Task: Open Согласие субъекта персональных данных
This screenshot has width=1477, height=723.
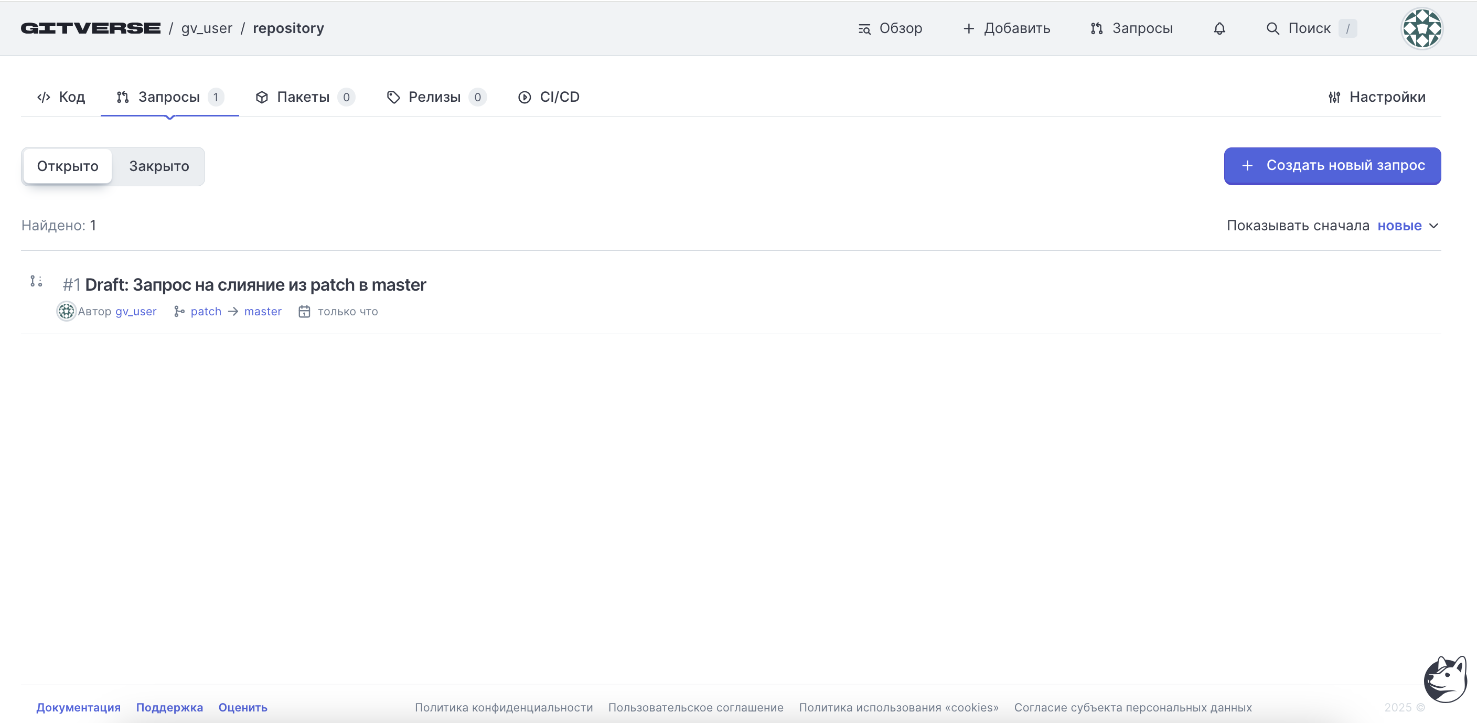Action: pyautogui.click(x=1133, y=707)
